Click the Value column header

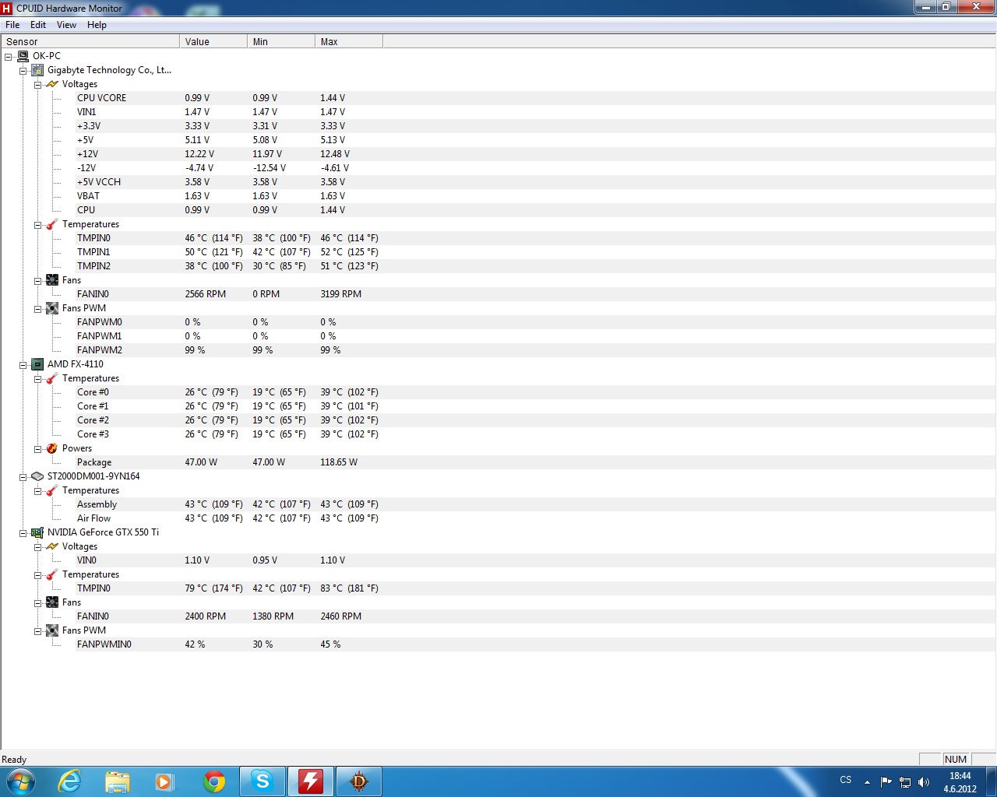(213, 42)
